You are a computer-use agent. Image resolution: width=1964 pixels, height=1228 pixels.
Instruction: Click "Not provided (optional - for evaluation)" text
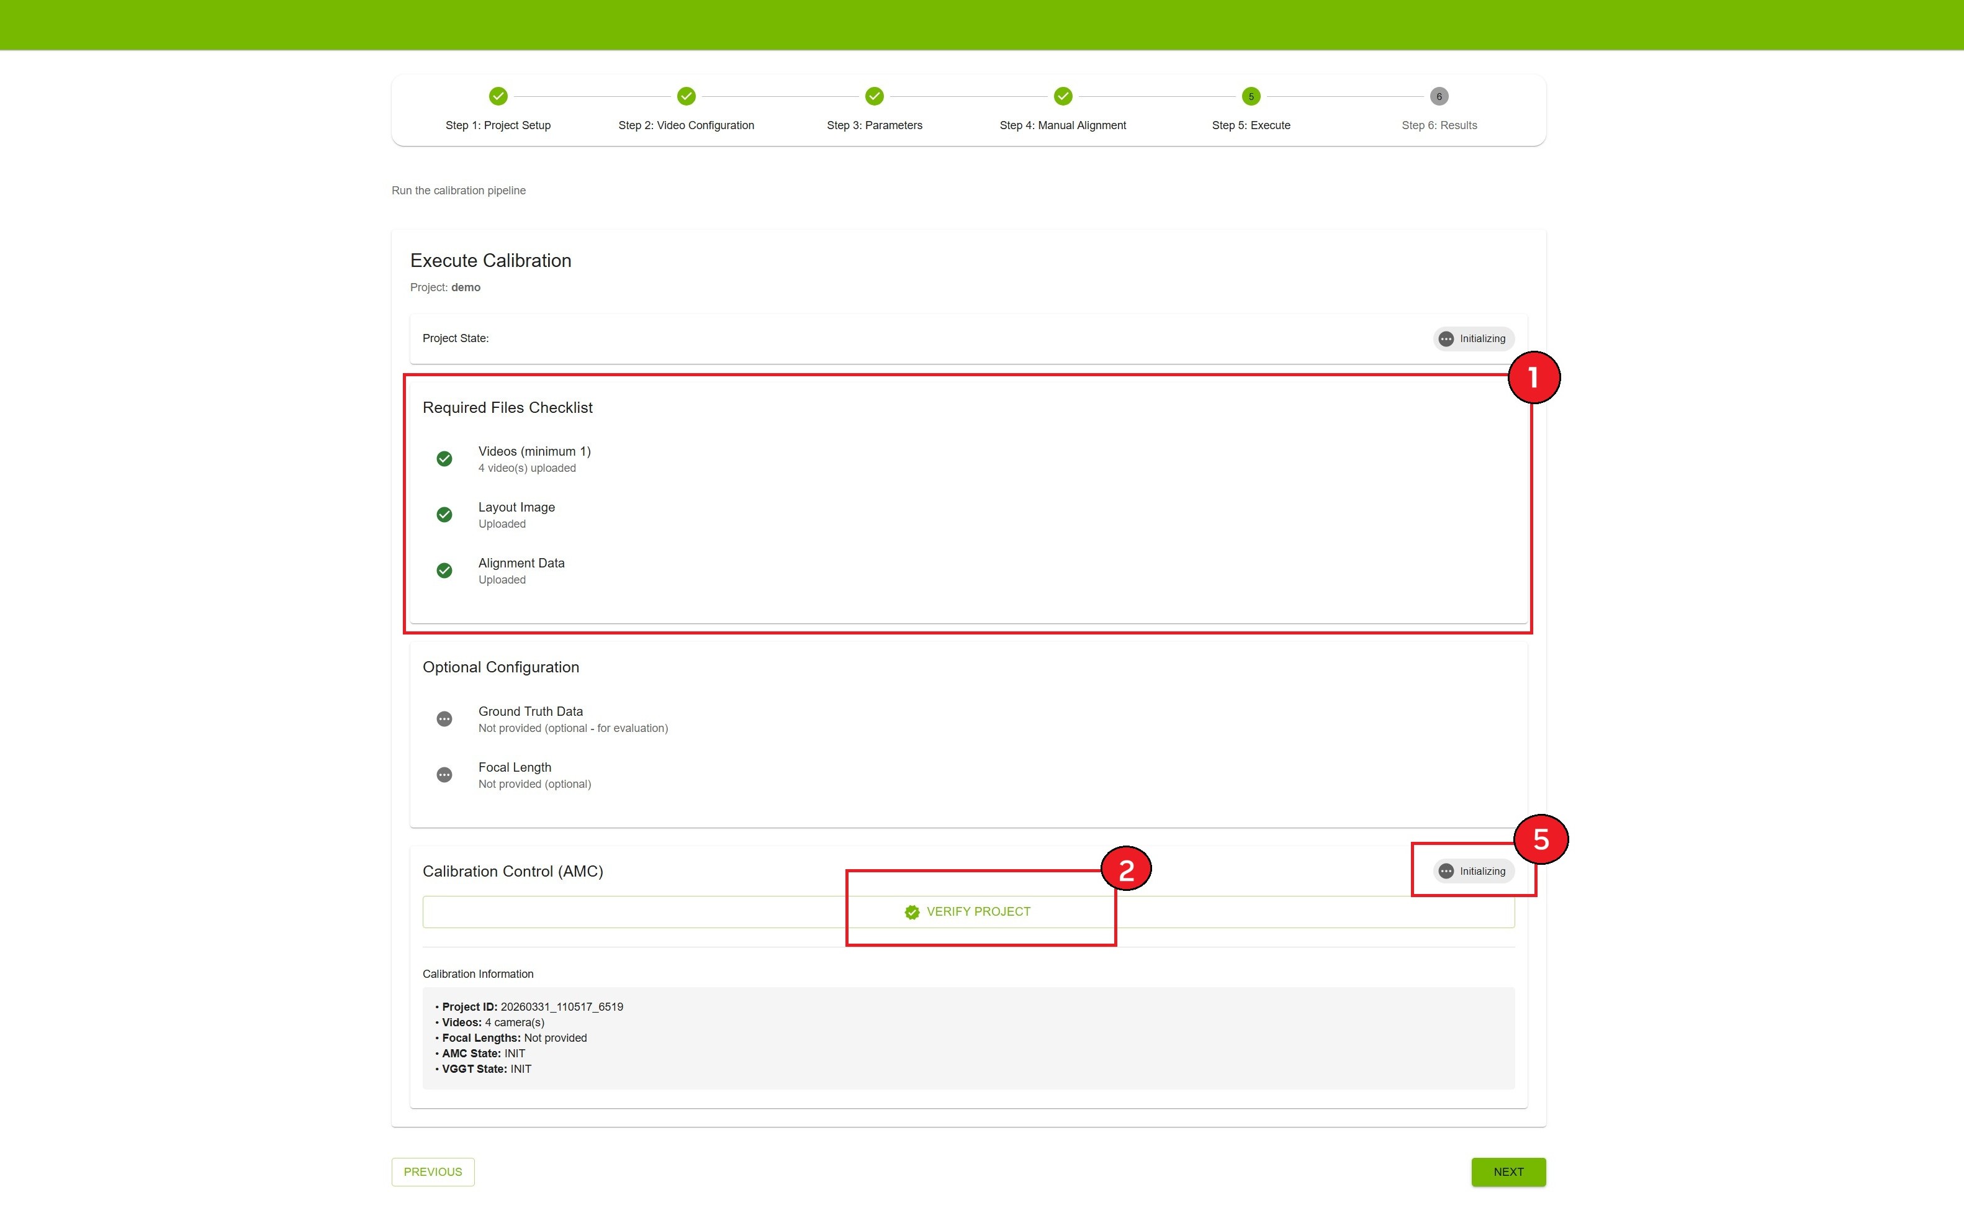coord(573,728)
